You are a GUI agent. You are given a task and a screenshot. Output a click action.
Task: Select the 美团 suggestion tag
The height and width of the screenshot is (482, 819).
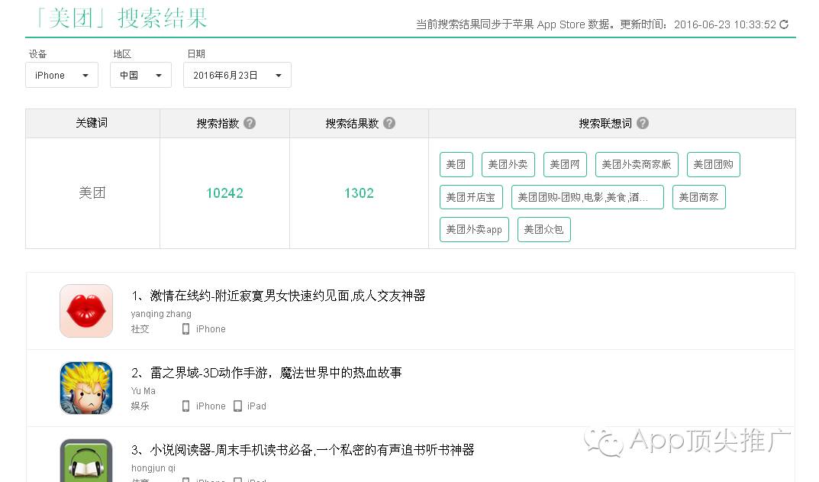point(456,165)
